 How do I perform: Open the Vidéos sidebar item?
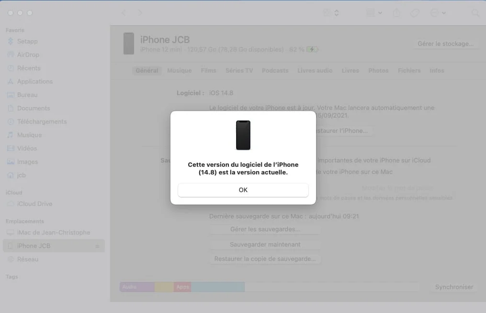coord(27,149)
